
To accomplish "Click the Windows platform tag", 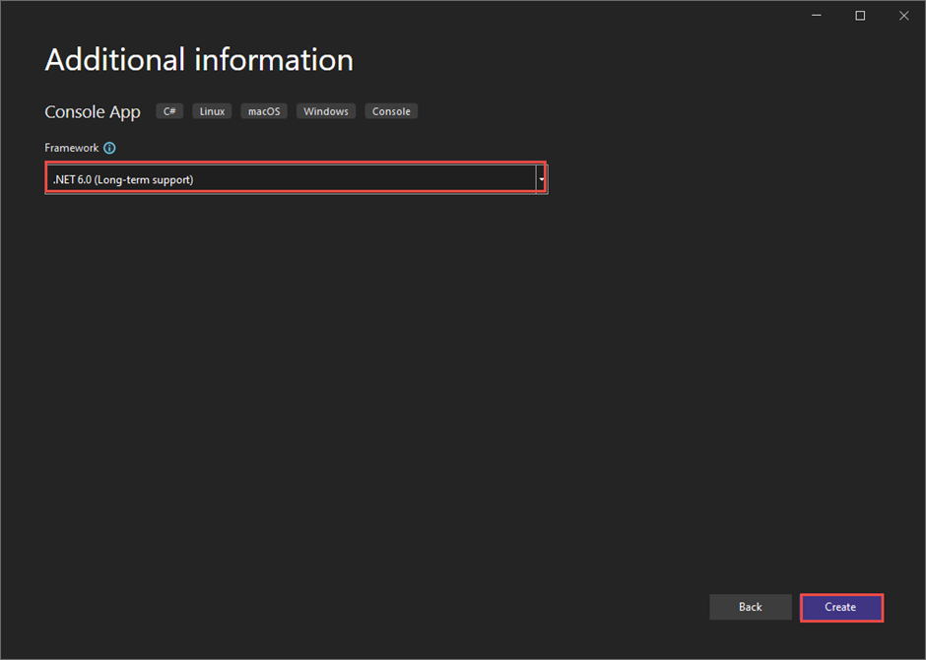I will pyautogui.click(x=325, y=111).
